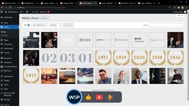Select the 2015 laurel award thumbnail
This screenshot has height=106, width=189.
click(x=31, y=76)
